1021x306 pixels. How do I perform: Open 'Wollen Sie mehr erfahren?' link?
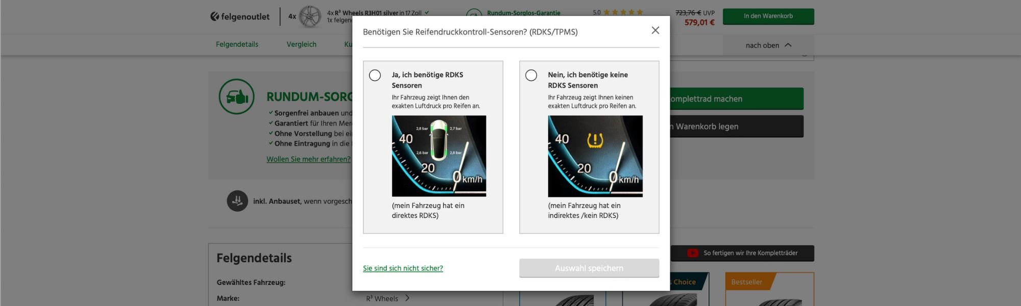click(308, 159)
